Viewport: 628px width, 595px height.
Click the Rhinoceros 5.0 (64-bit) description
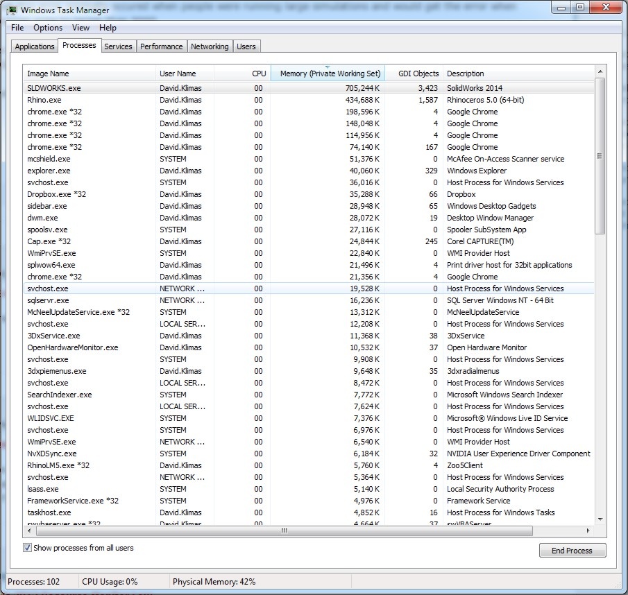click(x=486, y=100)
